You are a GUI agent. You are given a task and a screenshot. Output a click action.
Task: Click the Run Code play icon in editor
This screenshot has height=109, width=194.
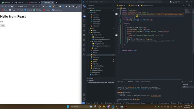click(184, 5)
